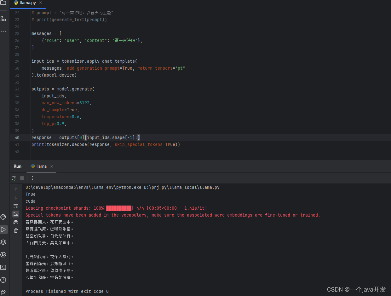Click the print(tokenizer.decode line
Viewport: 391px width, 296px height.
tap(106, 144)
